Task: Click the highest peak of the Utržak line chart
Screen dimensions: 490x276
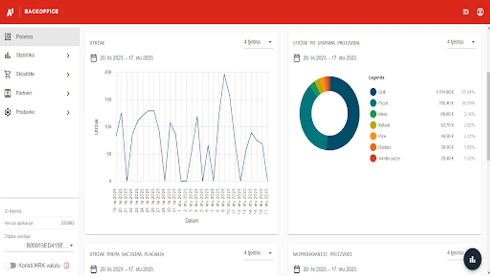Action: tap(224, 75)
